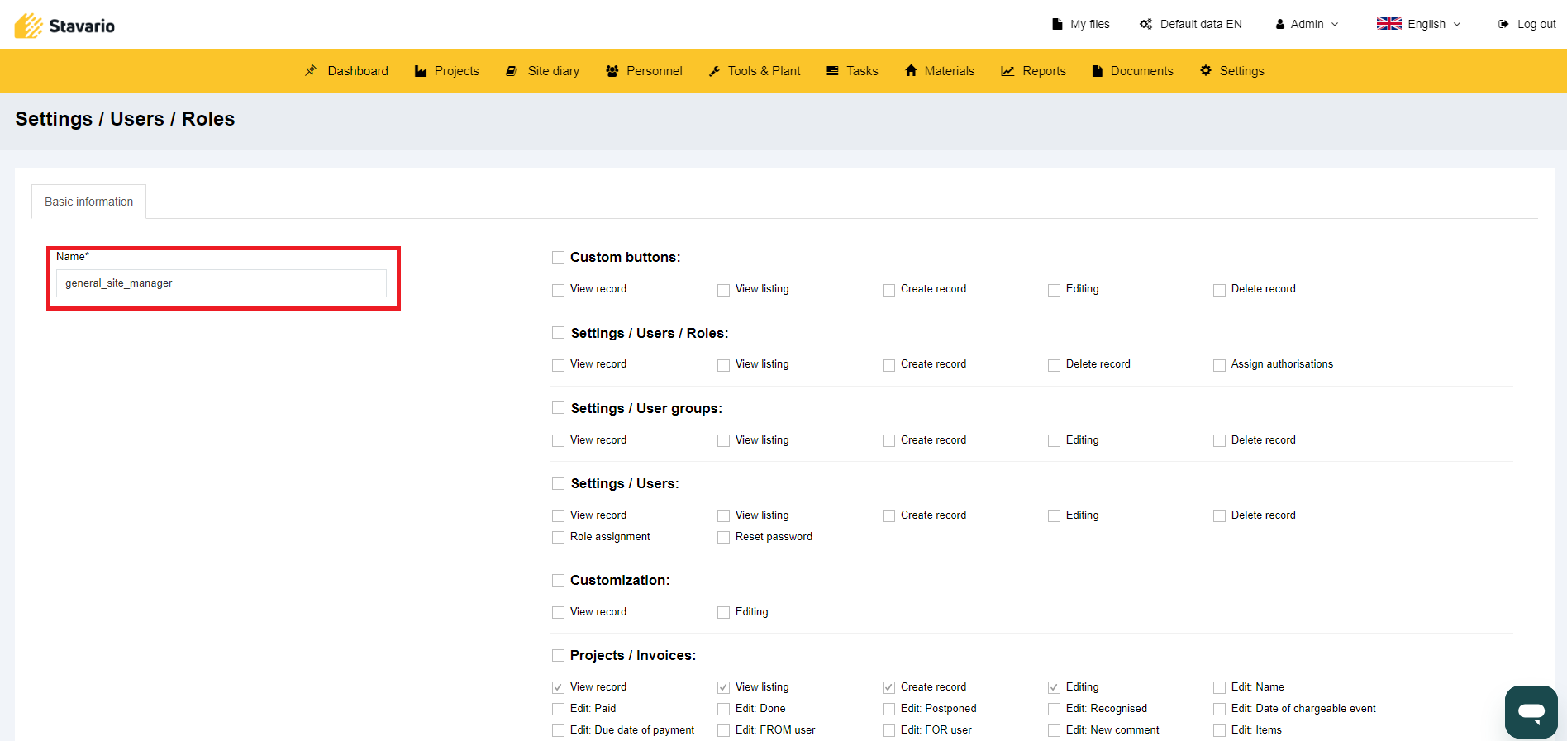Click the Reports chart icon

click(x=1007, y=71)
